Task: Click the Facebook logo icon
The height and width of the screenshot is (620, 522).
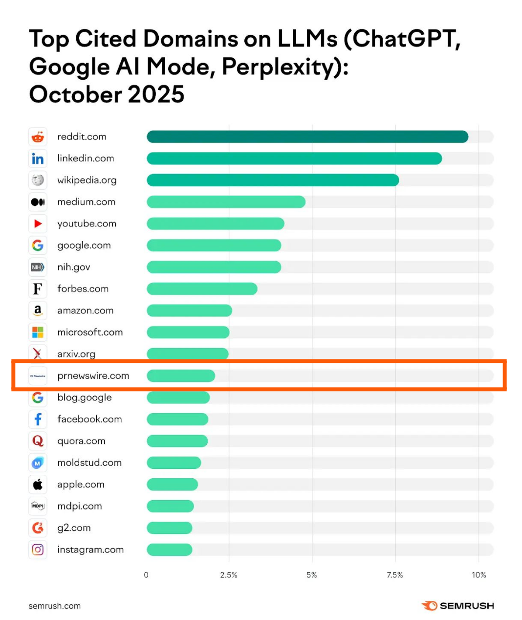Action: pyautogui.click(x=38, y=419)
